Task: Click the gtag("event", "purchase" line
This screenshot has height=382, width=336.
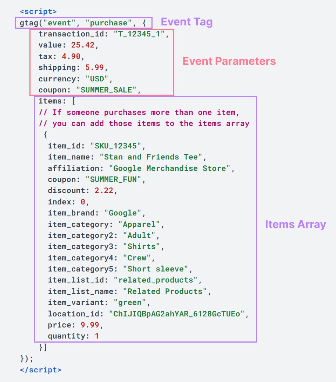Action: coord(83,23)
